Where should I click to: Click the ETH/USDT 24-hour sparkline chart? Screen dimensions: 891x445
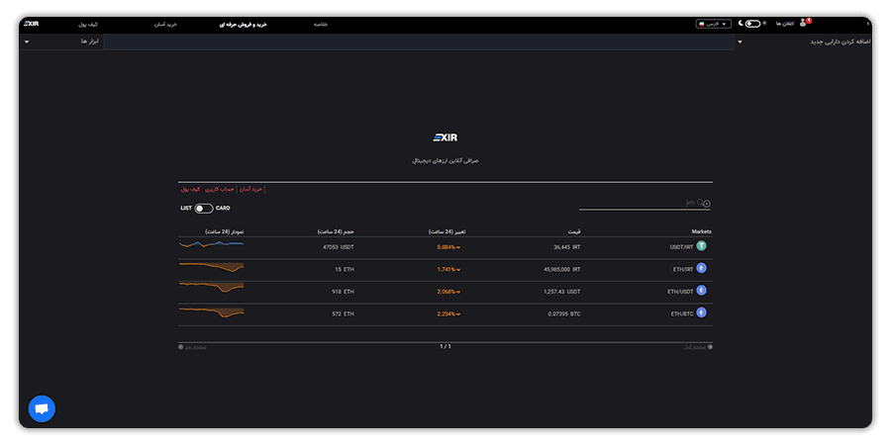[211, 287]
